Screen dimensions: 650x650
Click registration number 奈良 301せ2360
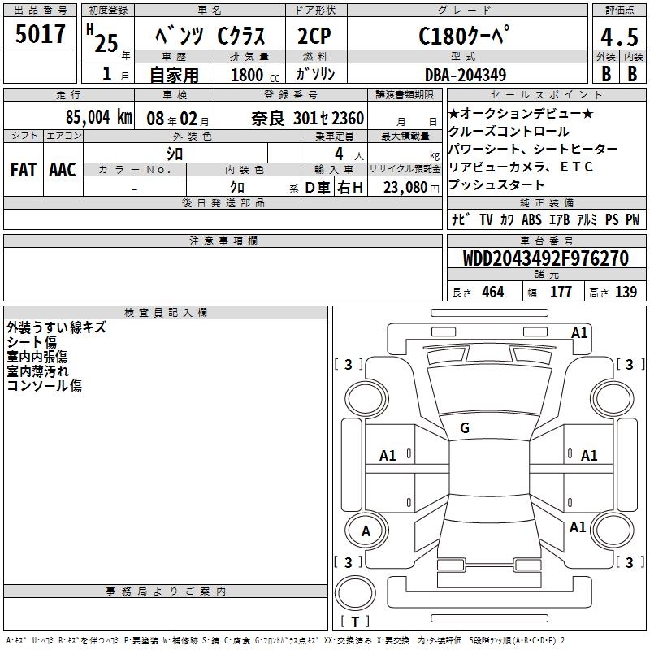coord(307,119)
